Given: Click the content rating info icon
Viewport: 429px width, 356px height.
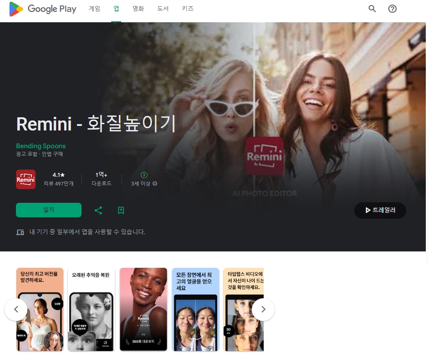Looking at the screenshot, I should pos(155,184).
